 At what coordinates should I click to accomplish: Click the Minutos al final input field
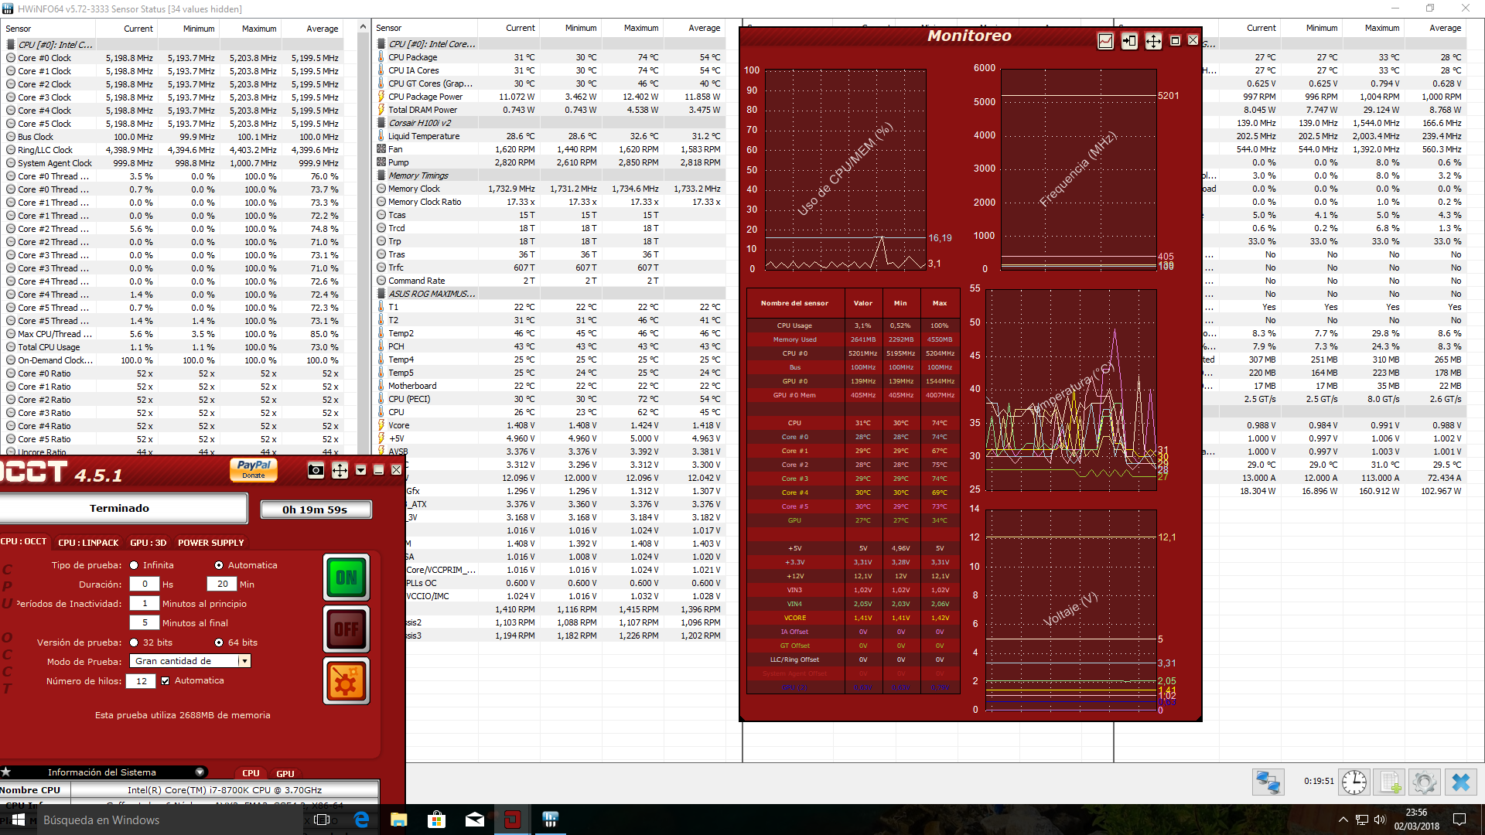coord(145,623)
